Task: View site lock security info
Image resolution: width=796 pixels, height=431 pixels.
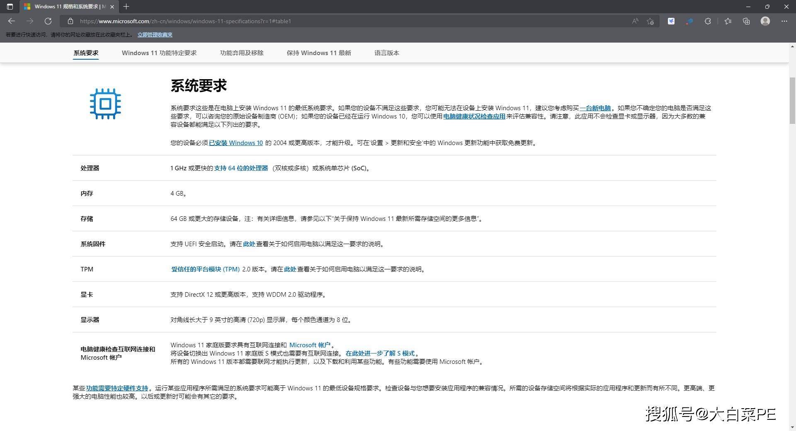Action: tap(70, 21)
